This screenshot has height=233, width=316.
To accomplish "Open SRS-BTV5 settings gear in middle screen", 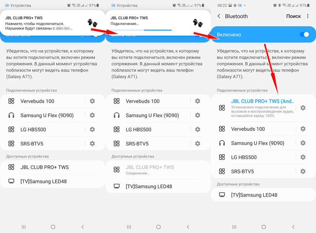I will (198, 143).
